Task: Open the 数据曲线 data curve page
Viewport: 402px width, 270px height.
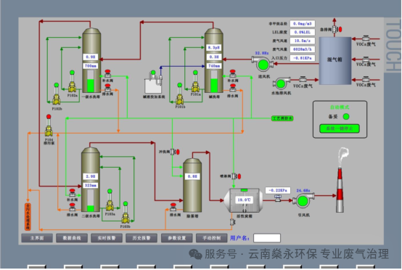Action: pyautogui.click(x=72, y=238)
